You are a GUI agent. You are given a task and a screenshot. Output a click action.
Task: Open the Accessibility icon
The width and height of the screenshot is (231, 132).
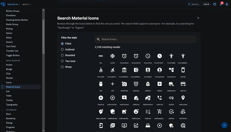click(x=171, y=56)
